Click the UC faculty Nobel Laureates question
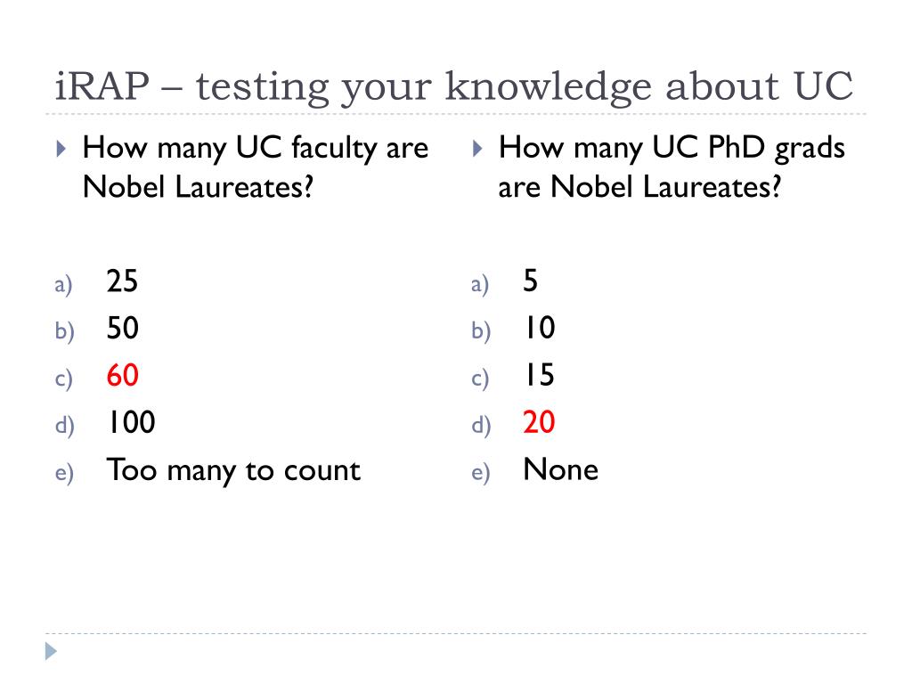The width and height of the screenshot is (912, 684). pyautogui.click(x=255, y=167)
